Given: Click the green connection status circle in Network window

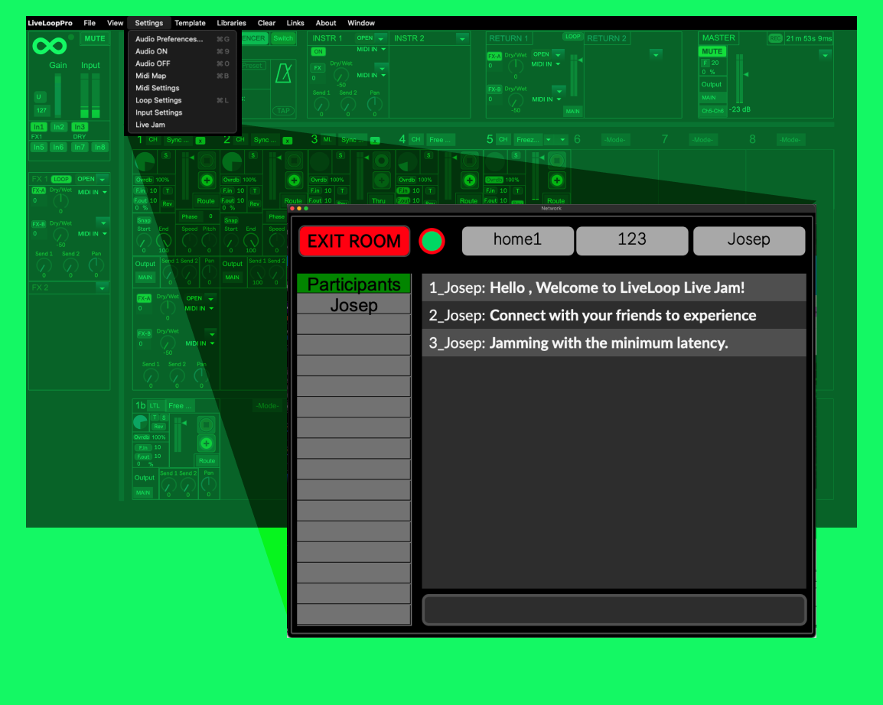Looking at the screenshot, I should tap(432, 242).
